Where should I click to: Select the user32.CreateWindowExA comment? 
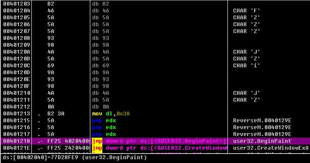271,148
